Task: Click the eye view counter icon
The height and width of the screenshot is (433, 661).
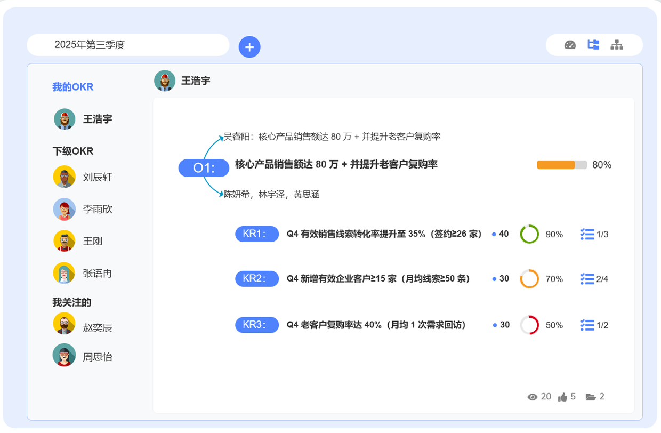Action: (532, 397)
